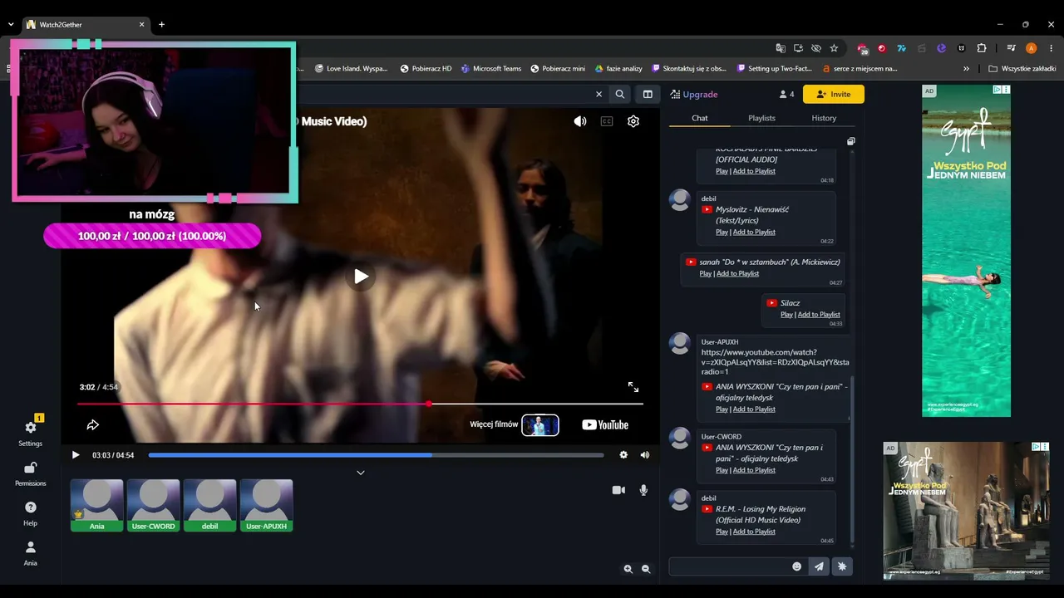This screenshot has height=598, width=1064.
Task: Click the Watch2Gether play button below video
Action: click(x=76, y=455)
